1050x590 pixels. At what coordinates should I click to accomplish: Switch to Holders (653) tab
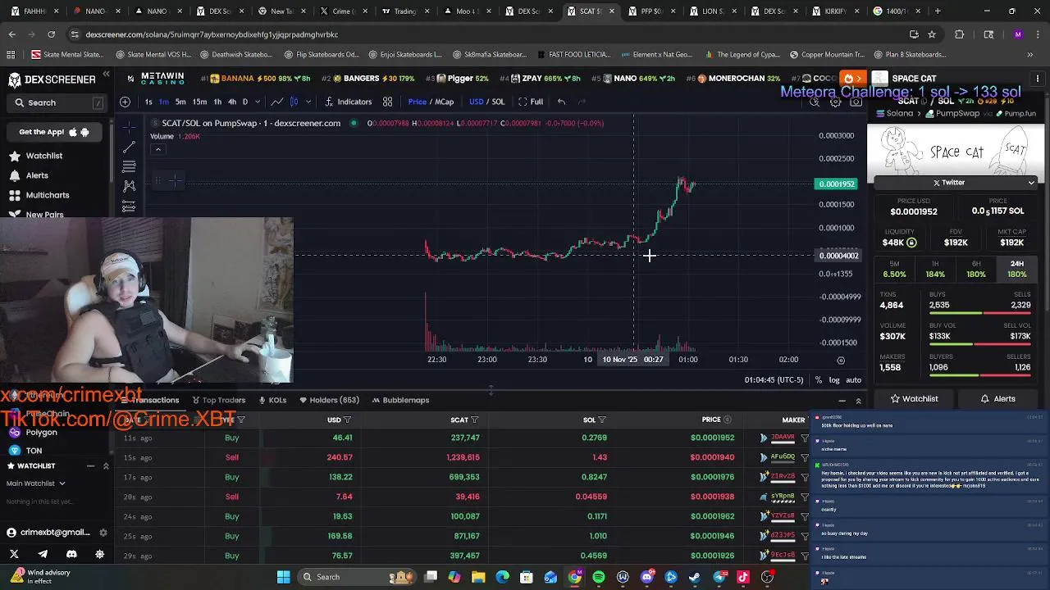329,400
